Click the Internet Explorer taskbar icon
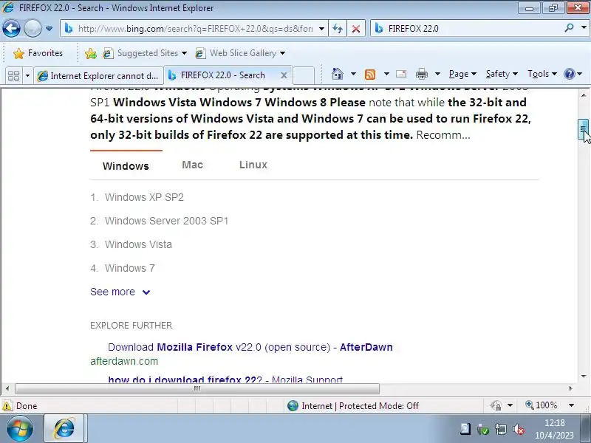591x443 pixels. click(x=64, y=428)
